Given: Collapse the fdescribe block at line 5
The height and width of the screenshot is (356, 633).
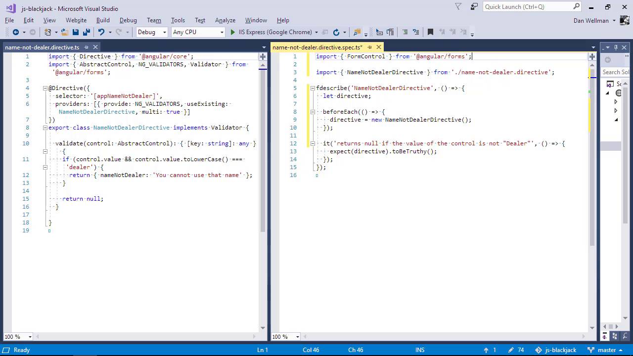Looking at the screenshot, I should coord(313,88).
